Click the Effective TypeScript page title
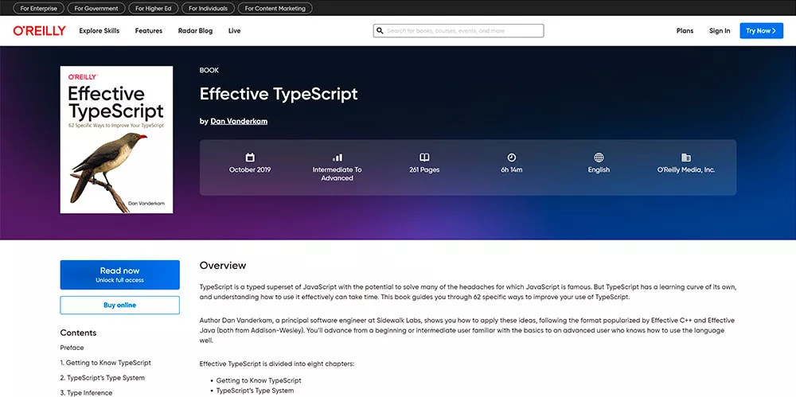Image resolution: width=796 pixels, height=397 pixels. [279, 95]
